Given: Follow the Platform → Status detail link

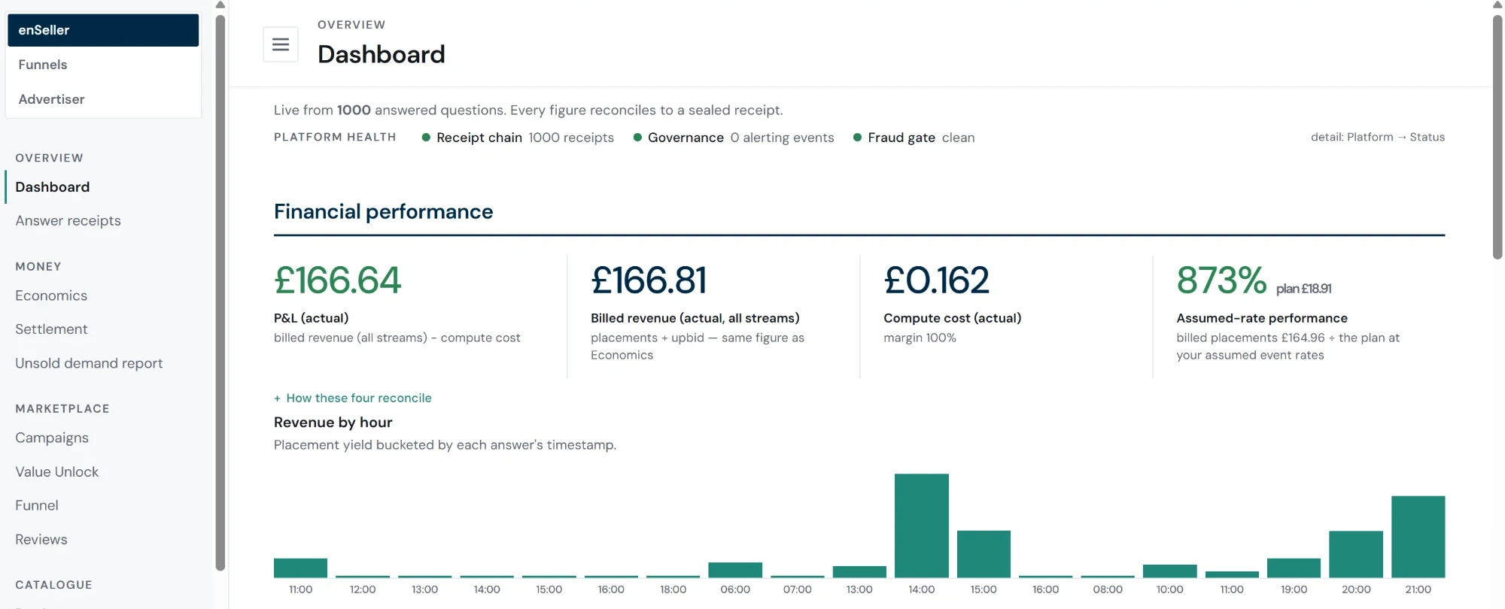Looking at the screenshot, I should pyautogui.click(x=1378, y=137).
